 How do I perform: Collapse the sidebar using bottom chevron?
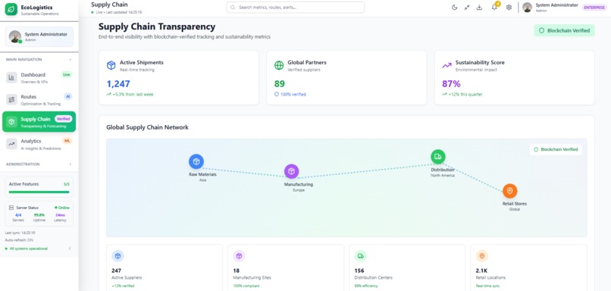pos(70,249)
